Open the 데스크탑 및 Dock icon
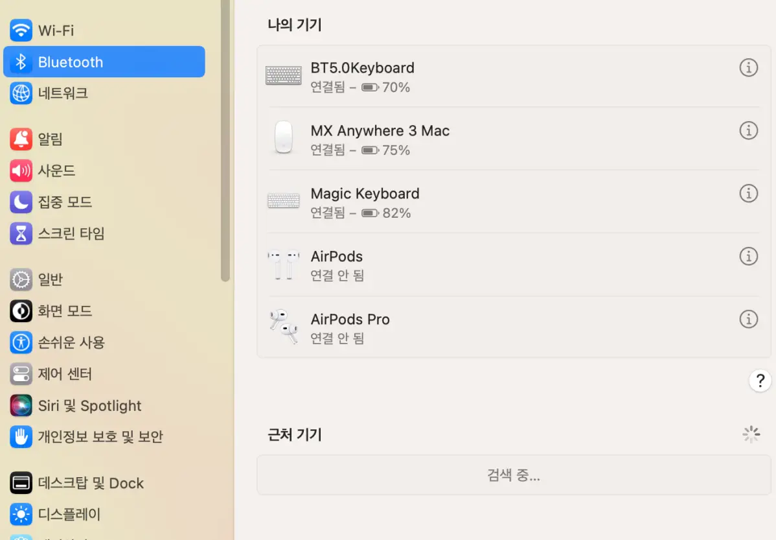Screen dimensions: 776x540 (21, 483)
